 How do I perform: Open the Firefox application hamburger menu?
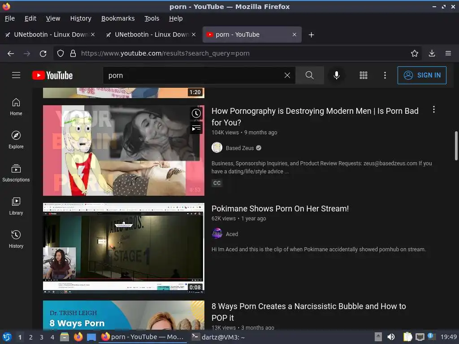click(448, 53)
